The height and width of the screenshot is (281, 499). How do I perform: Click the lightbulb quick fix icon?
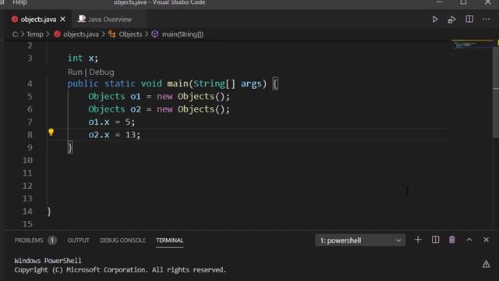tap(51, 132)
